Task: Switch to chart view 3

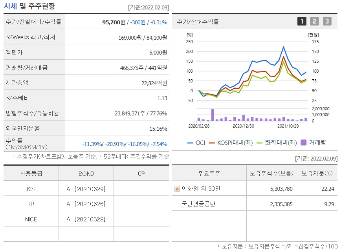Action: pos(327,21)
